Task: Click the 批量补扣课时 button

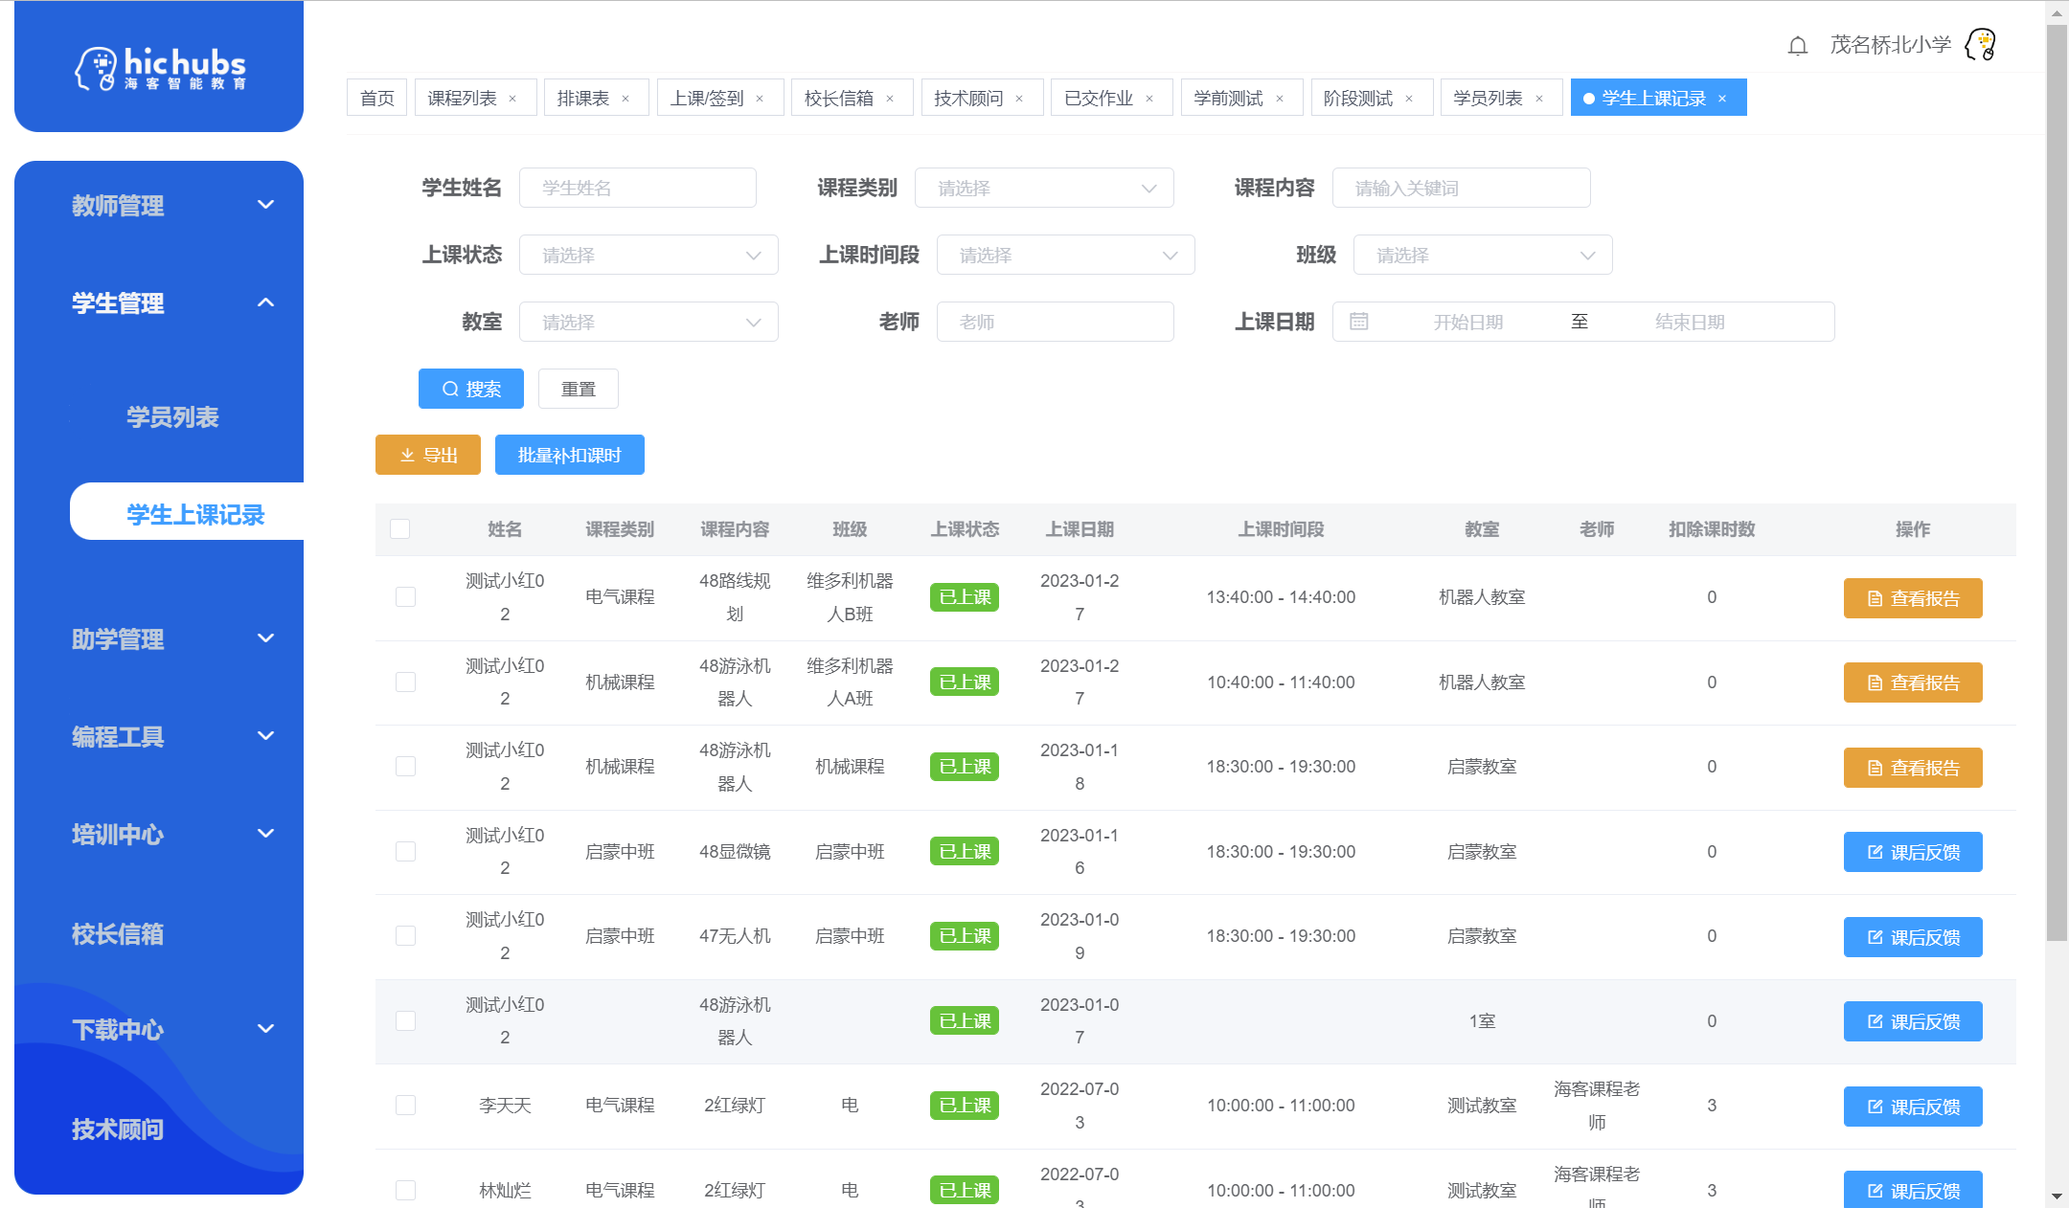Action: (569, 455)
